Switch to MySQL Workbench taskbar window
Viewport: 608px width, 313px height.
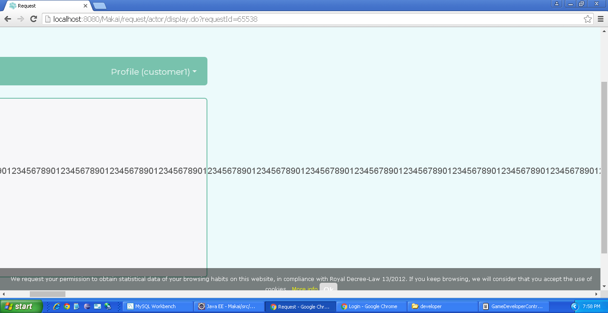[x=158, y=306]
